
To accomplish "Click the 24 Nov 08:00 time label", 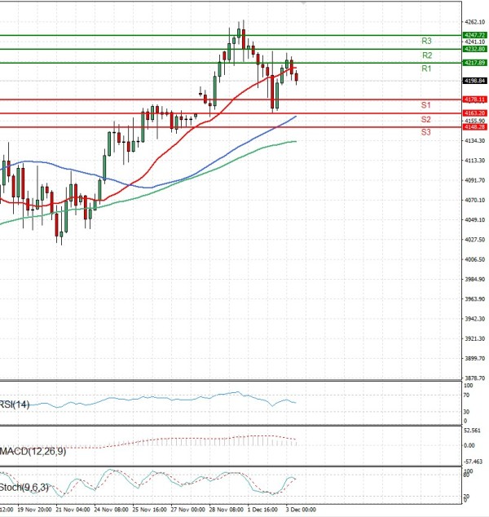I will point(110,507).
